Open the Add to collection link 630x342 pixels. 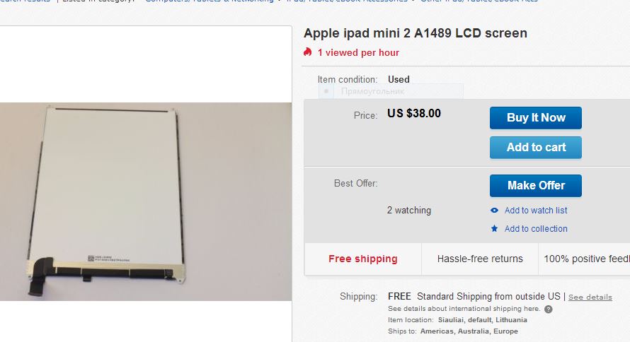pos(536,228)
